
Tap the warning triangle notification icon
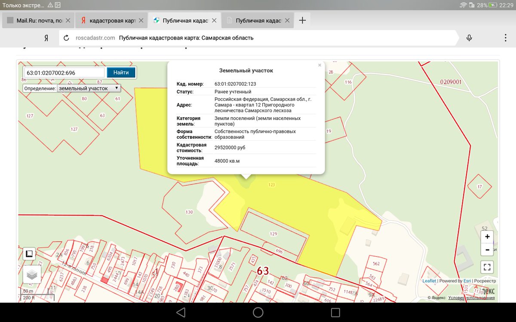50,5
